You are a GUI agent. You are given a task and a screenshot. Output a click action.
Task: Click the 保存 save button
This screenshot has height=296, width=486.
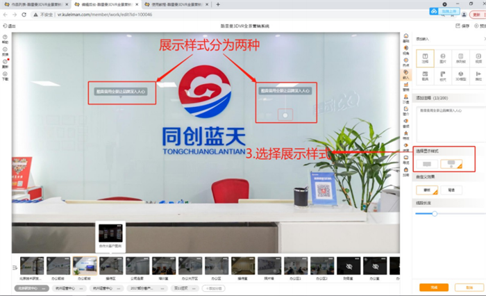(x=462, y=26)
